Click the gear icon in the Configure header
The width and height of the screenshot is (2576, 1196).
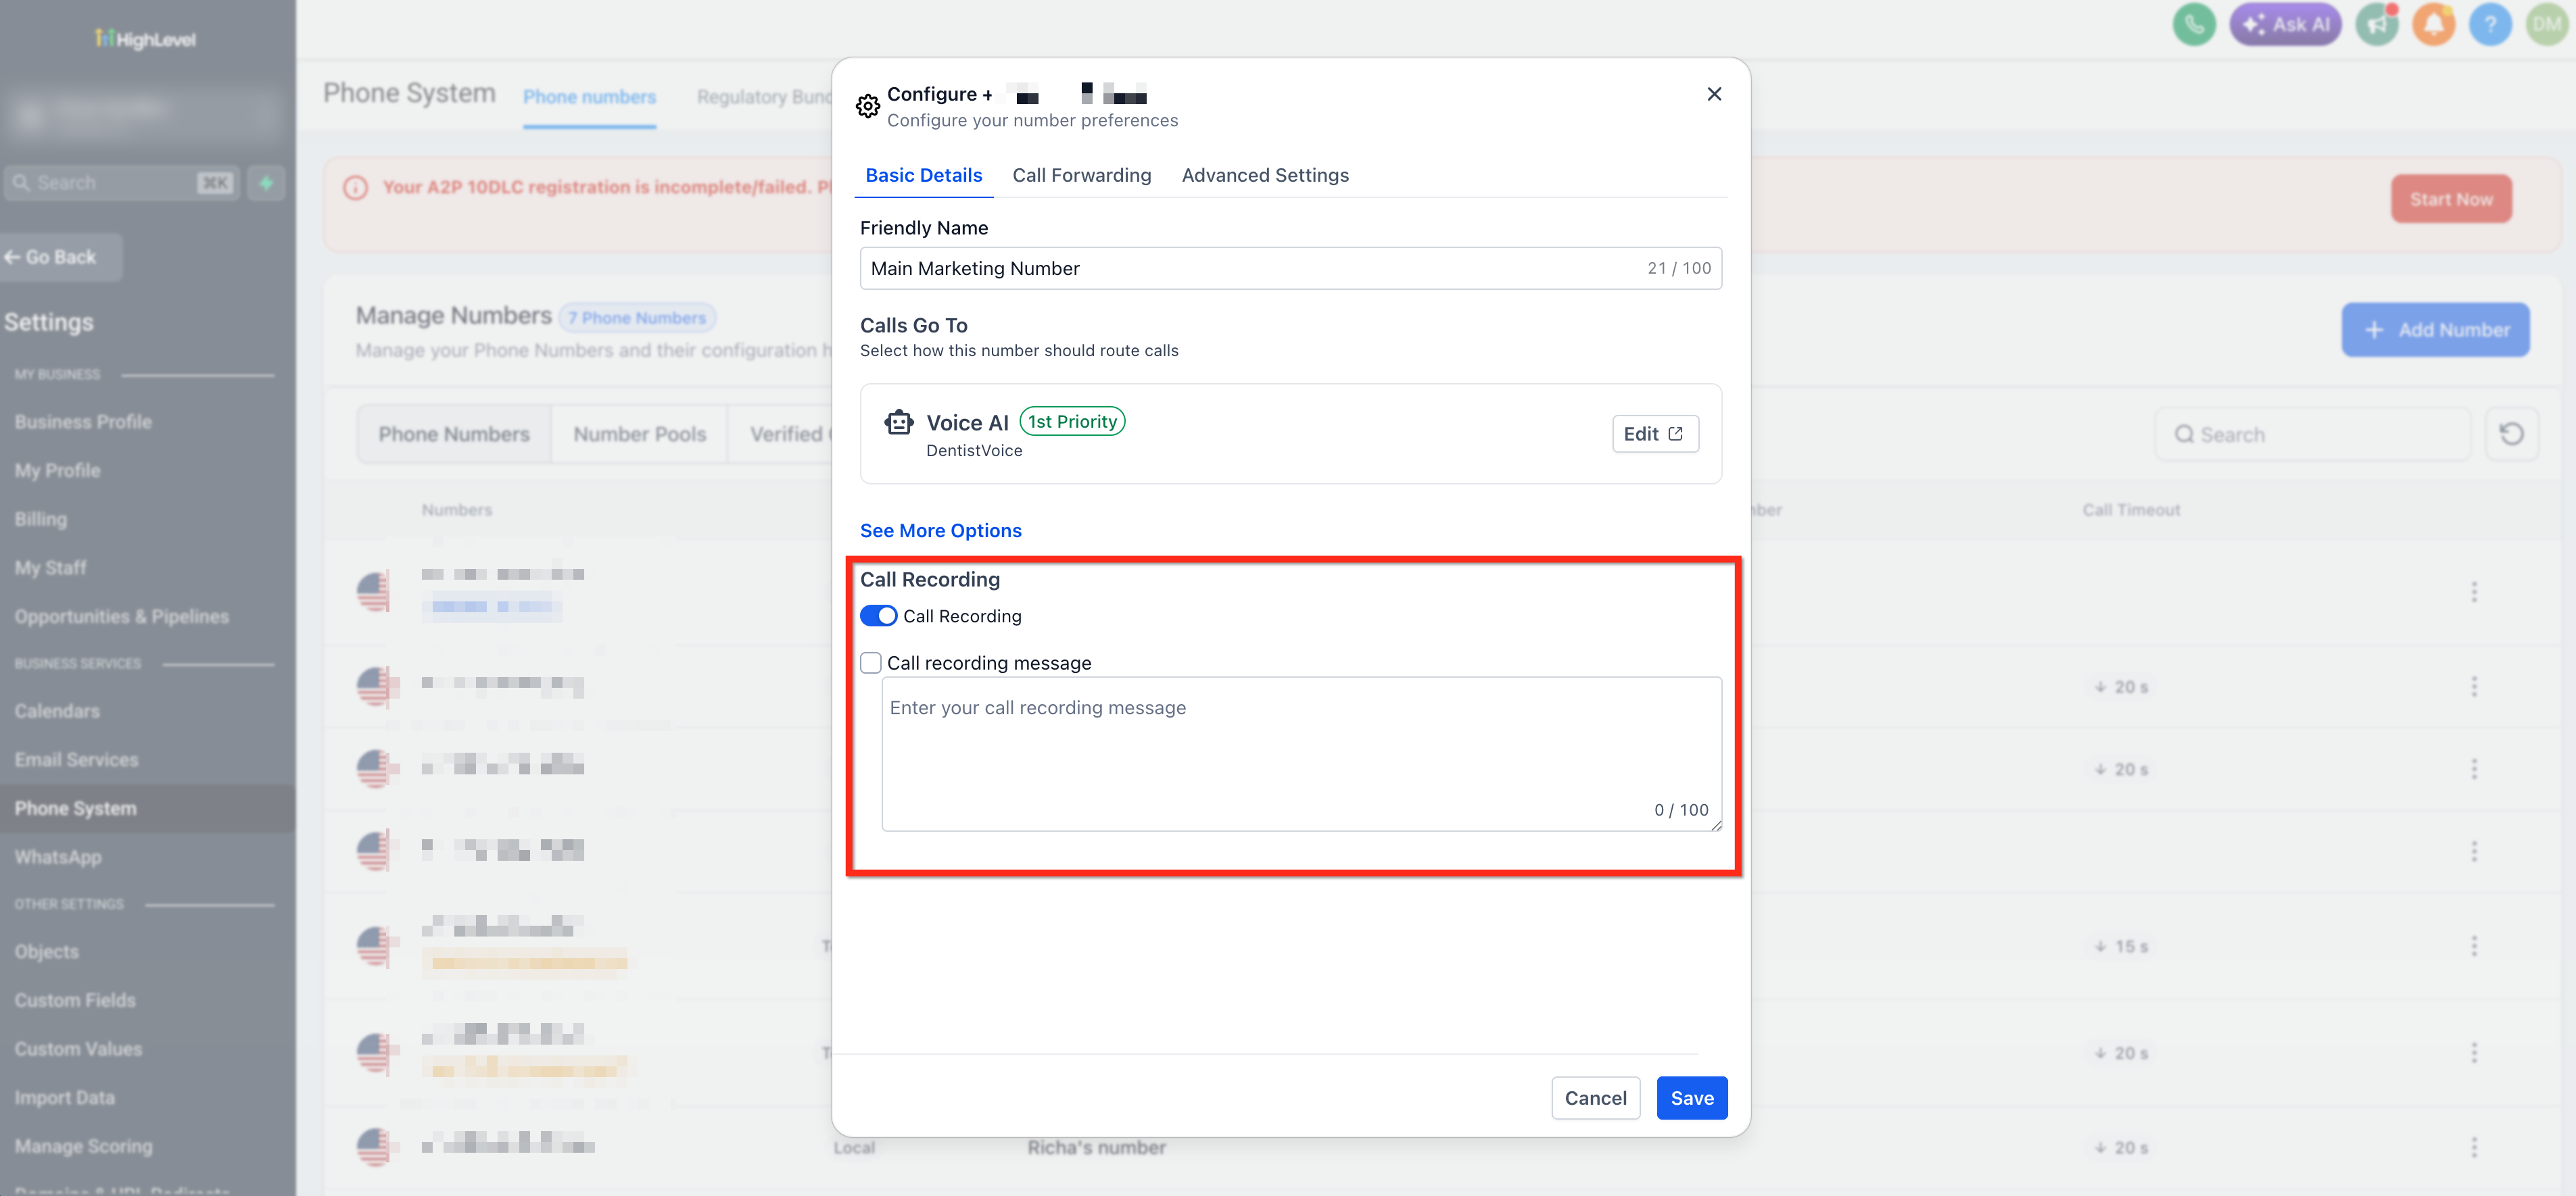click(x=868, y=106)
